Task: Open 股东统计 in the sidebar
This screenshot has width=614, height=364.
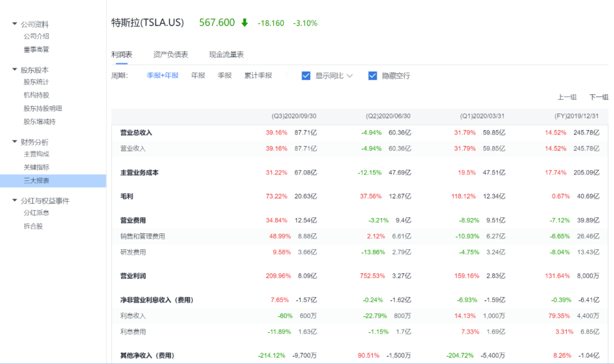Action: [36, 82]
